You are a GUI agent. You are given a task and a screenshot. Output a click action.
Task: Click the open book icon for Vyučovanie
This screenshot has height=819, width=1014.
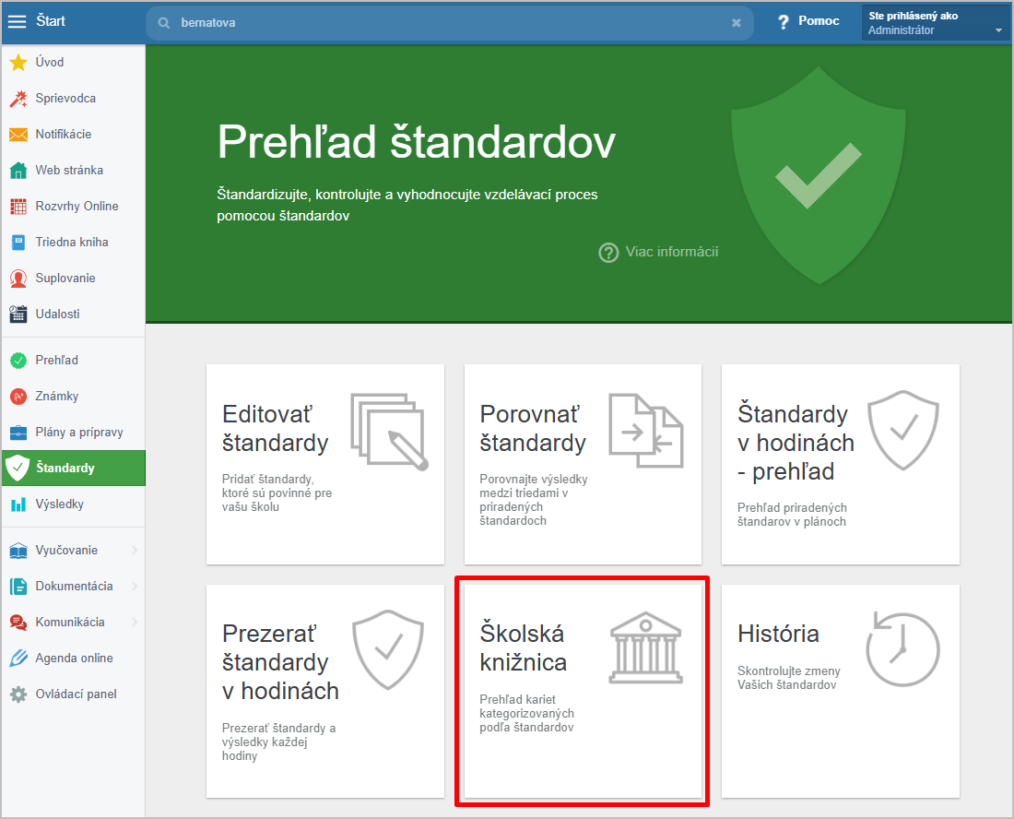pyautogui.click(x=18, y=551)
